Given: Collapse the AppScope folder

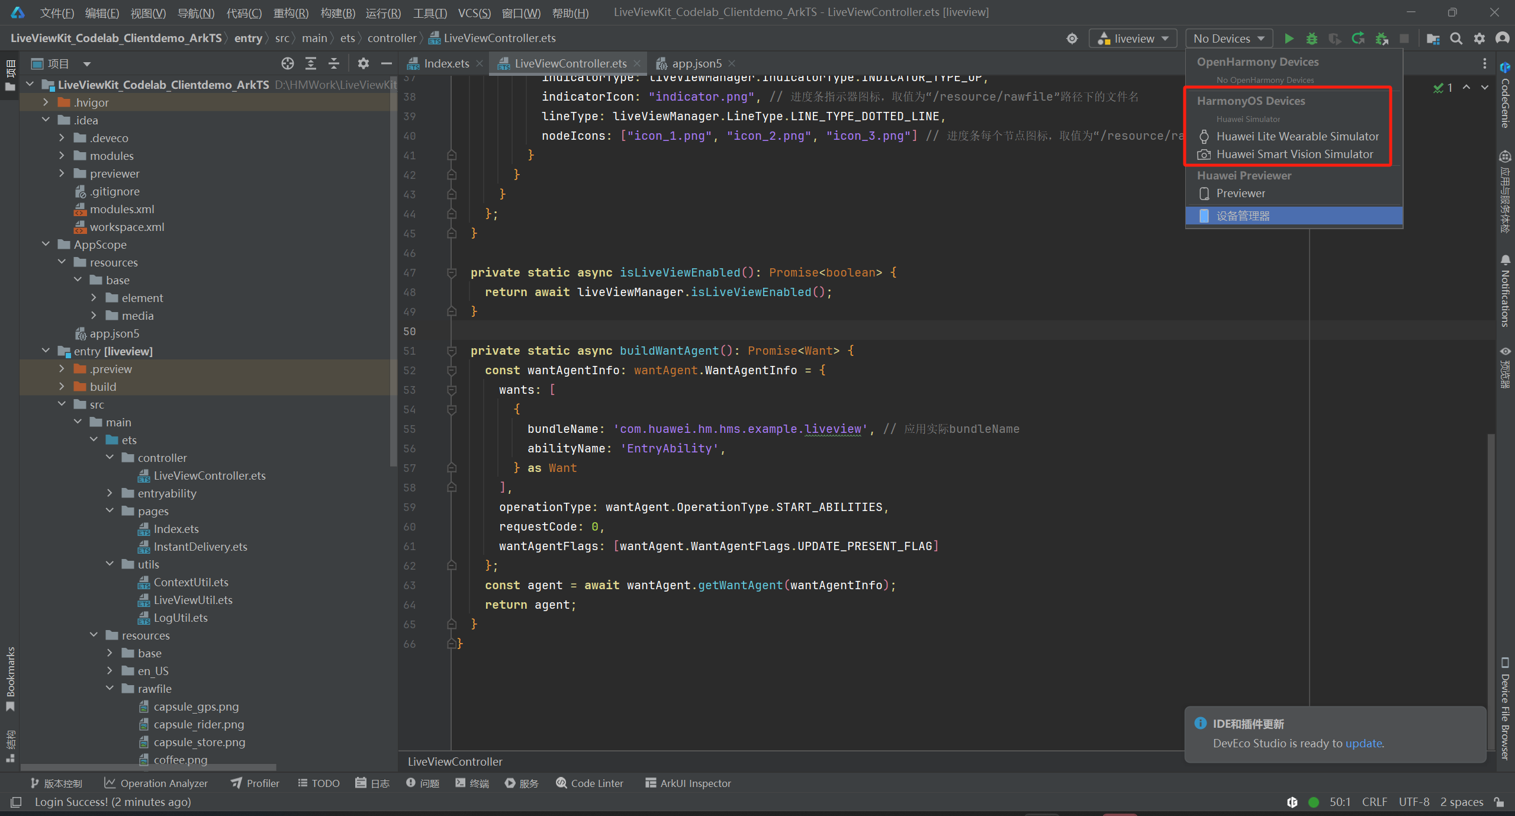Looking at the screenshot, I should (46, 245).
